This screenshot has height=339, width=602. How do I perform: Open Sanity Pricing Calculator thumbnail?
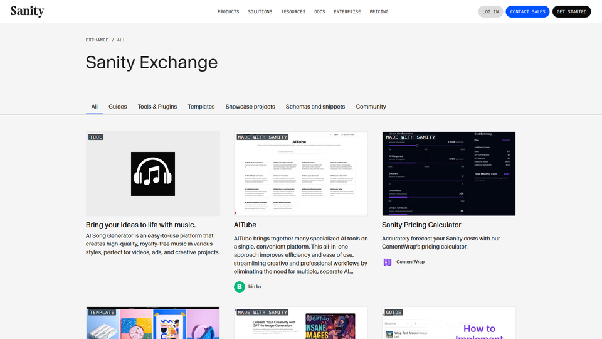pos(449,174)
